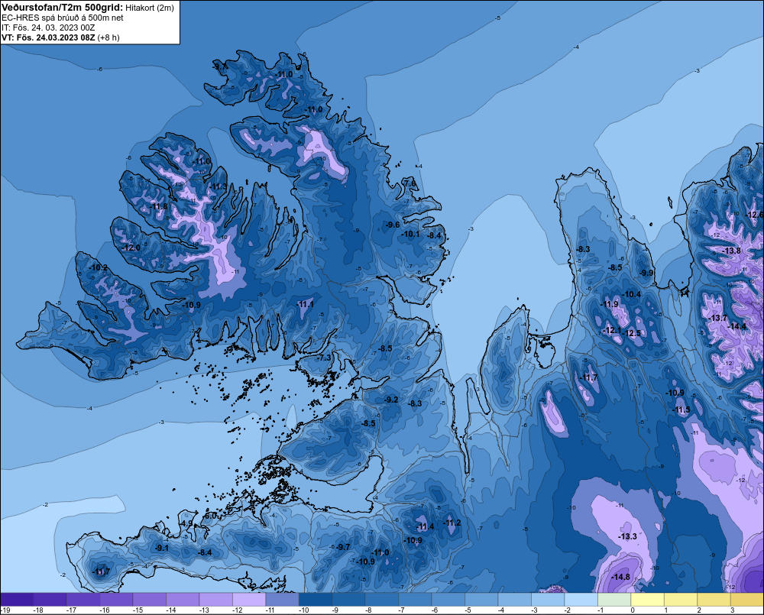764x615 pixels.
Task: Click the -9.9 temperature value
Action: click(647, 273)
